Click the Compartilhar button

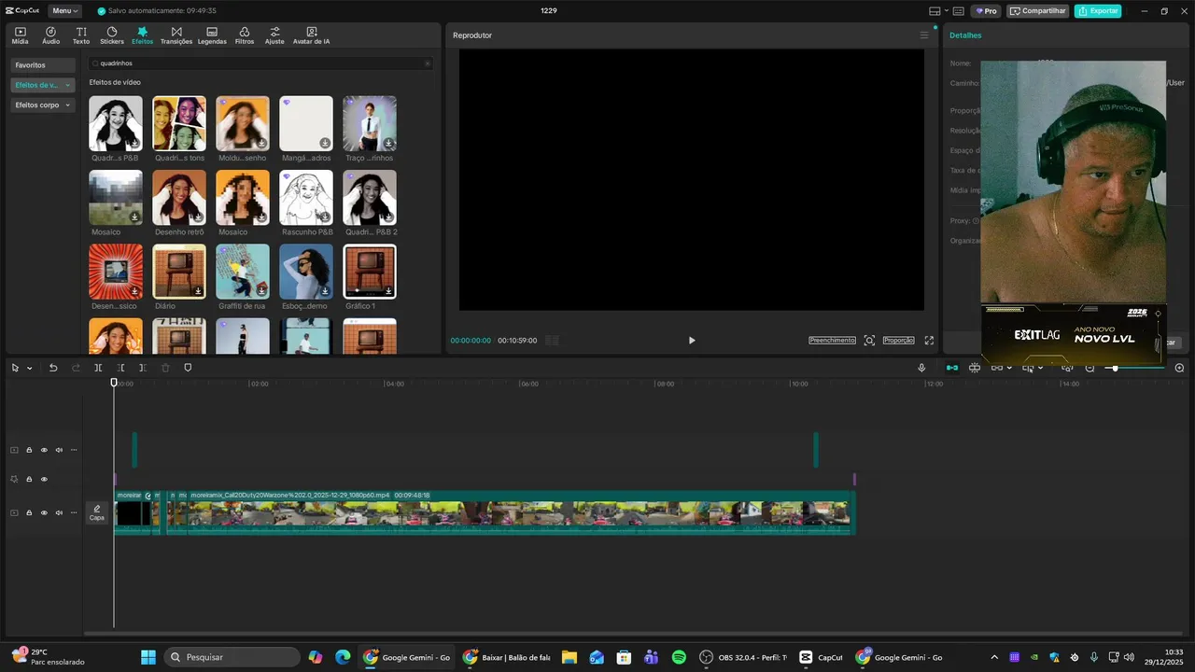[x=1038, y=11]
